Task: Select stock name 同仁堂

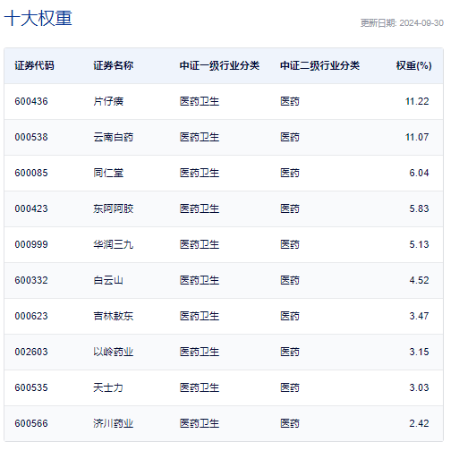Action: (x=108, y=173)
